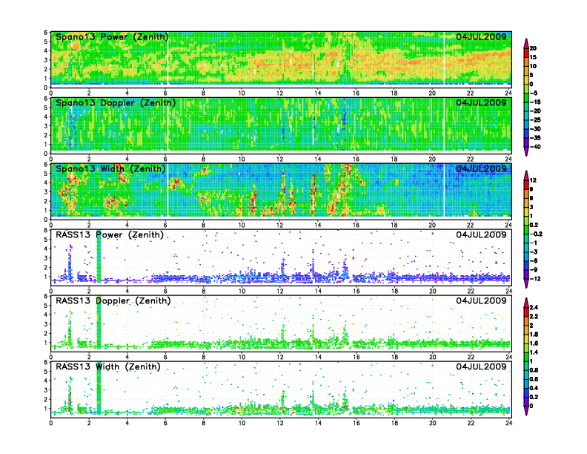Screen dimensions: 587x454
Task: Click the x-axis '16' tick under RASS13 Doppler panel
Action: pyautogui.click(x=356, y=357)
